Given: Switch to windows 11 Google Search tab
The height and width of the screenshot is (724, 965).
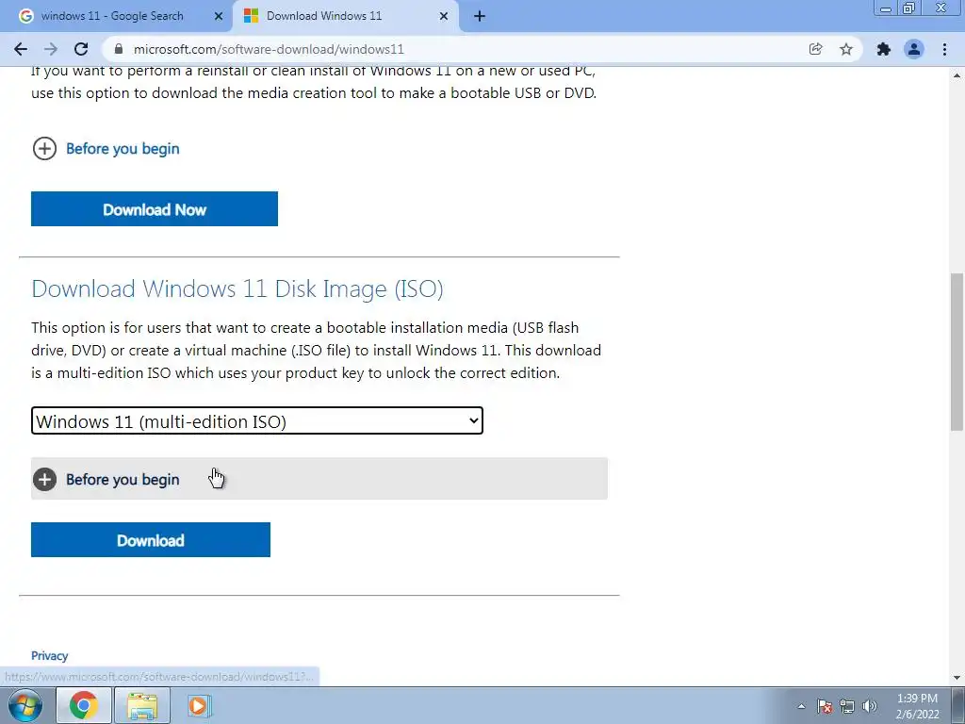Looking at the screenshot, I should coord(112,17).
